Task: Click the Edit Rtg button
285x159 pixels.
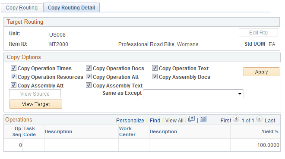Action: point(258,33)
